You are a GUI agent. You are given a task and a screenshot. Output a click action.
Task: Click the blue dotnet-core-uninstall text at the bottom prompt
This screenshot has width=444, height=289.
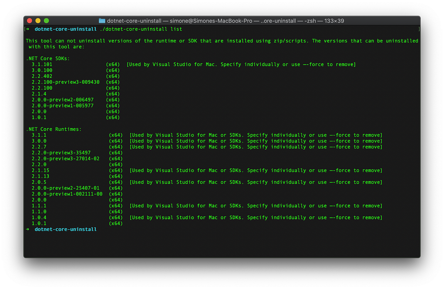tap(65, 229)
